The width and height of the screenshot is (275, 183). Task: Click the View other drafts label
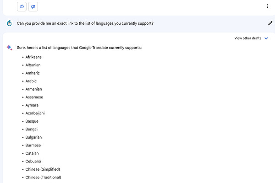(248, 38)
